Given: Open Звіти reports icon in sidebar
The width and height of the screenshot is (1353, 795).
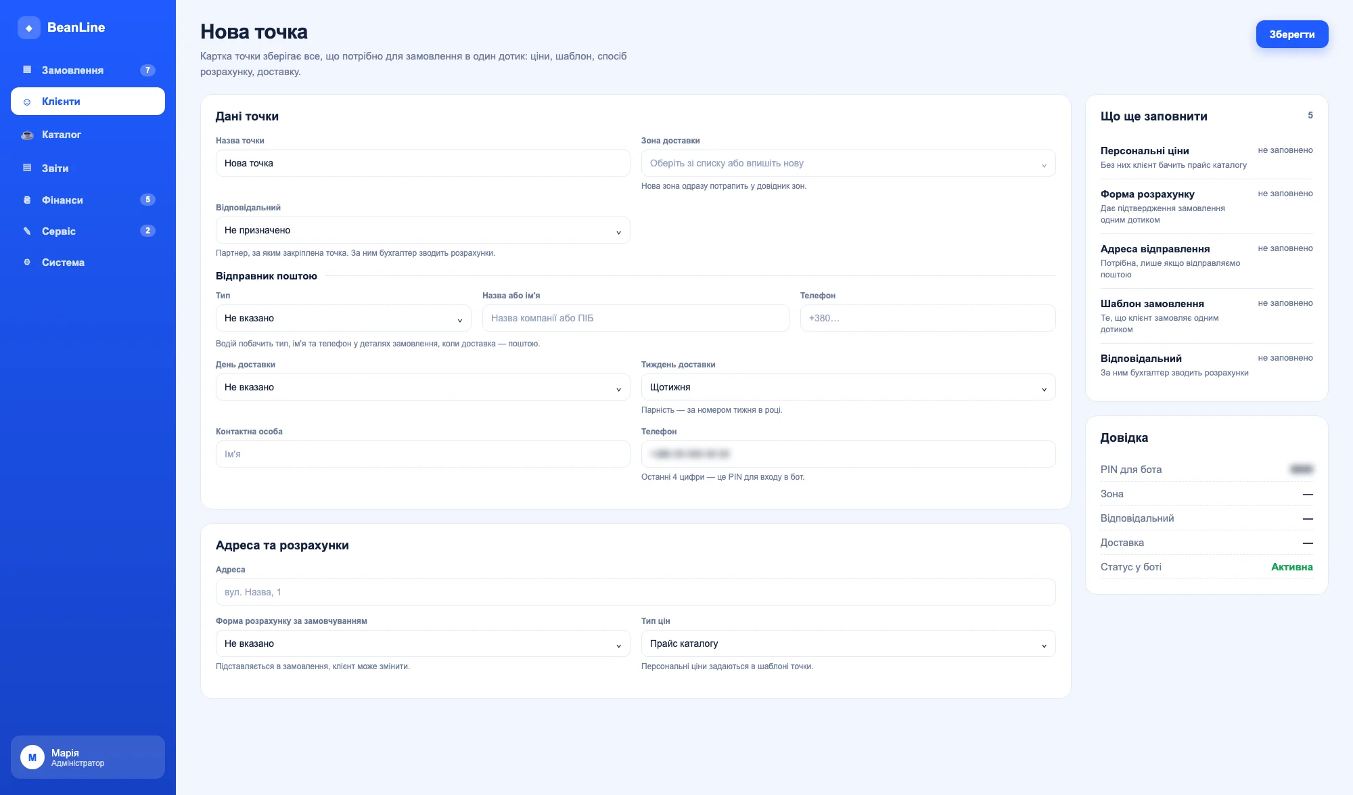Looking at the screenshot, I should click(27, 168).
